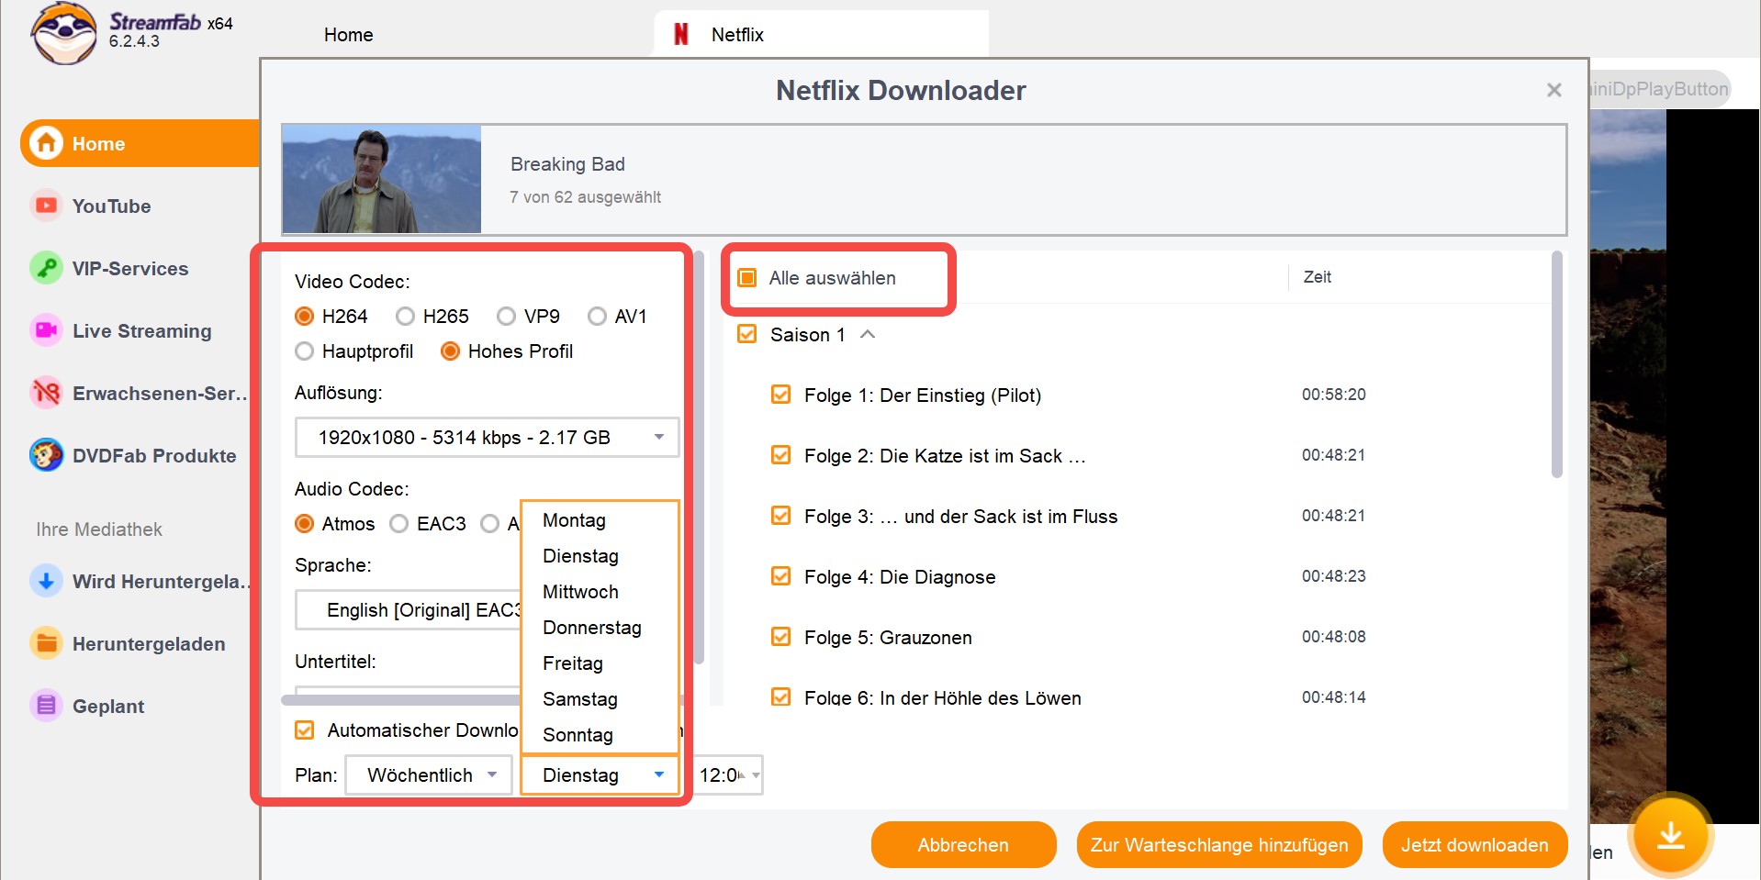Open Live Streaming section
This screenshot has height=880, width=1761.
pyautogui.click(x=141, y=330)
